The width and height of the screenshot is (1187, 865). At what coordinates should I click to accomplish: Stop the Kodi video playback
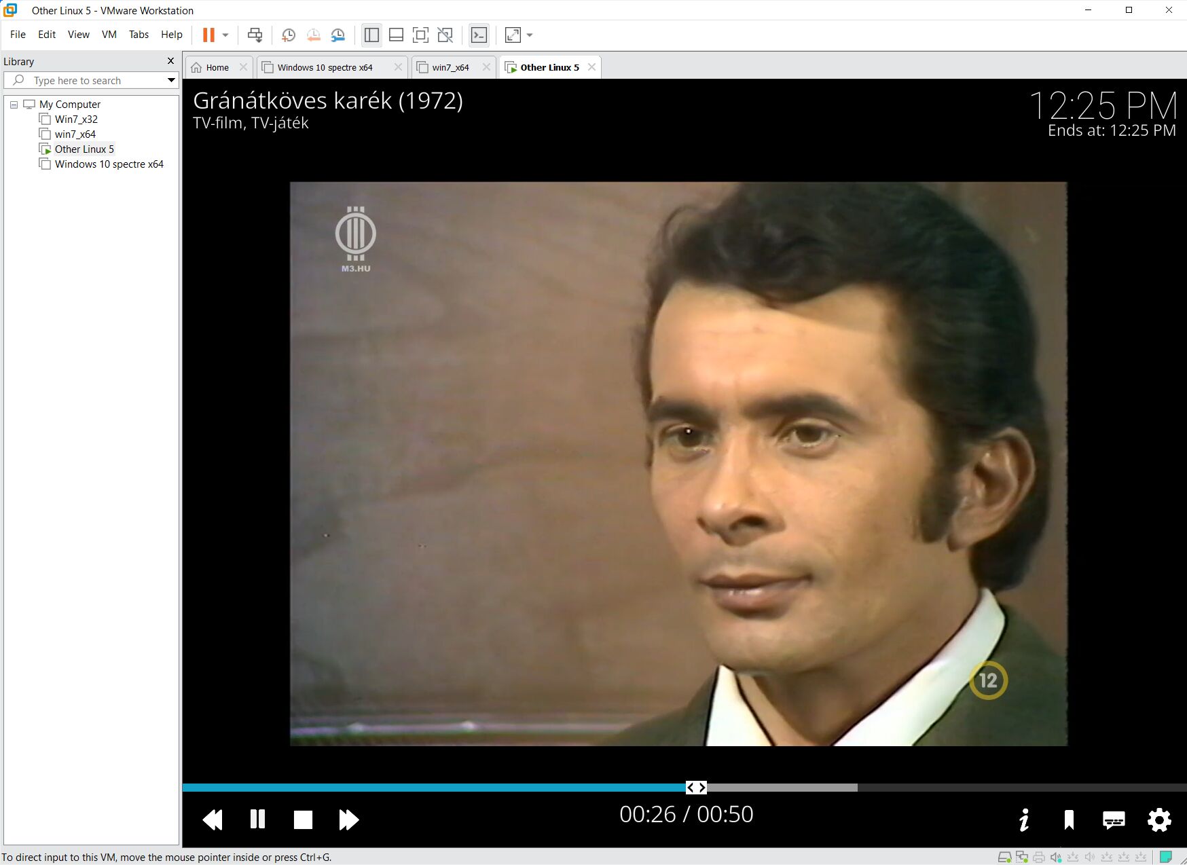303,820
